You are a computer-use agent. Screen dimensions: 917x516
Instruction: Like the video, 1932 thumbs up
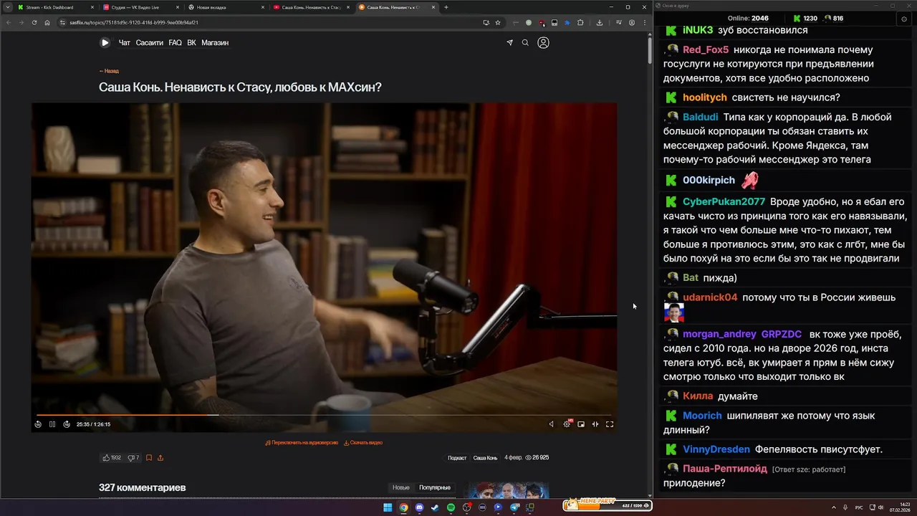112,457
